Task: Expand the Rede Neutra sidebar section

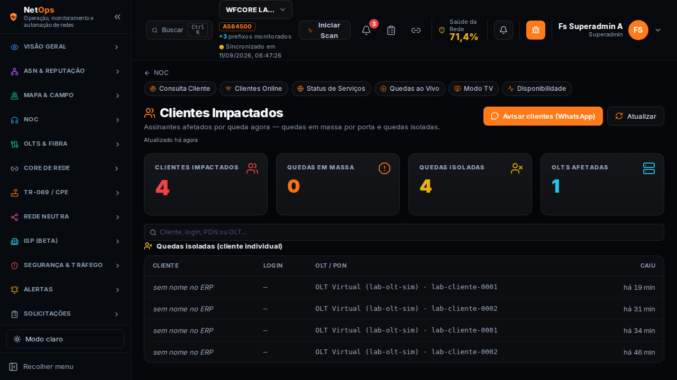Action: 65,217
